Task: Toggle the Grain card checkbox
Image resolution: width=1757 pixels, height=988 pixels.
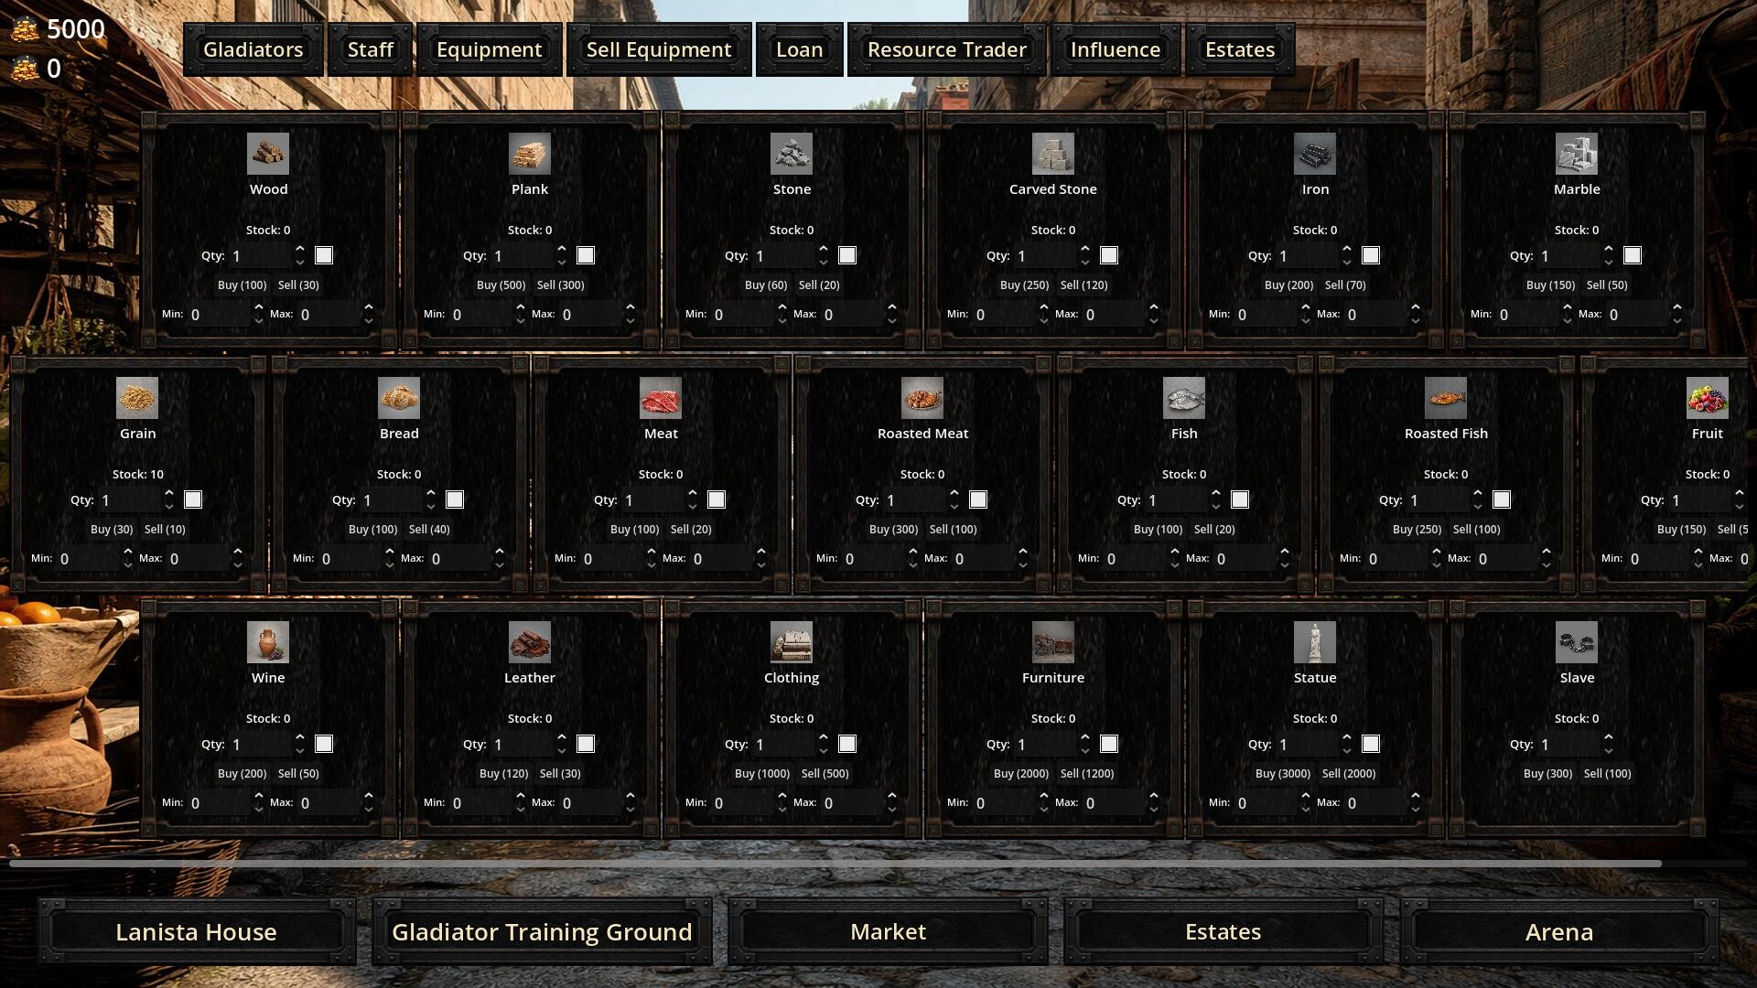Action: 193,499
